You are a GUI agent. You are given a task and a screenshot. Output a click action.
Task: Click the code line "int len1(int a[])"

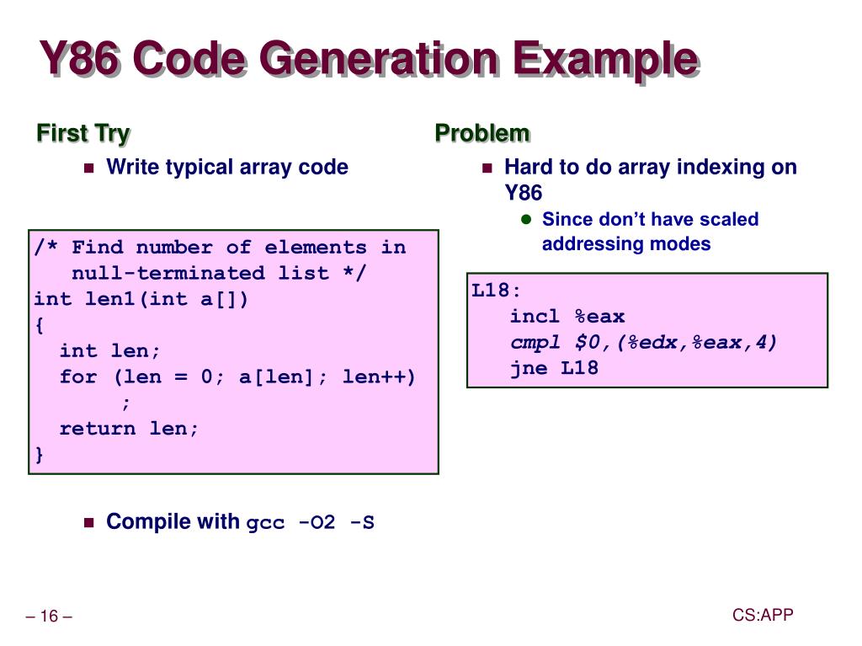coord(141,299)
